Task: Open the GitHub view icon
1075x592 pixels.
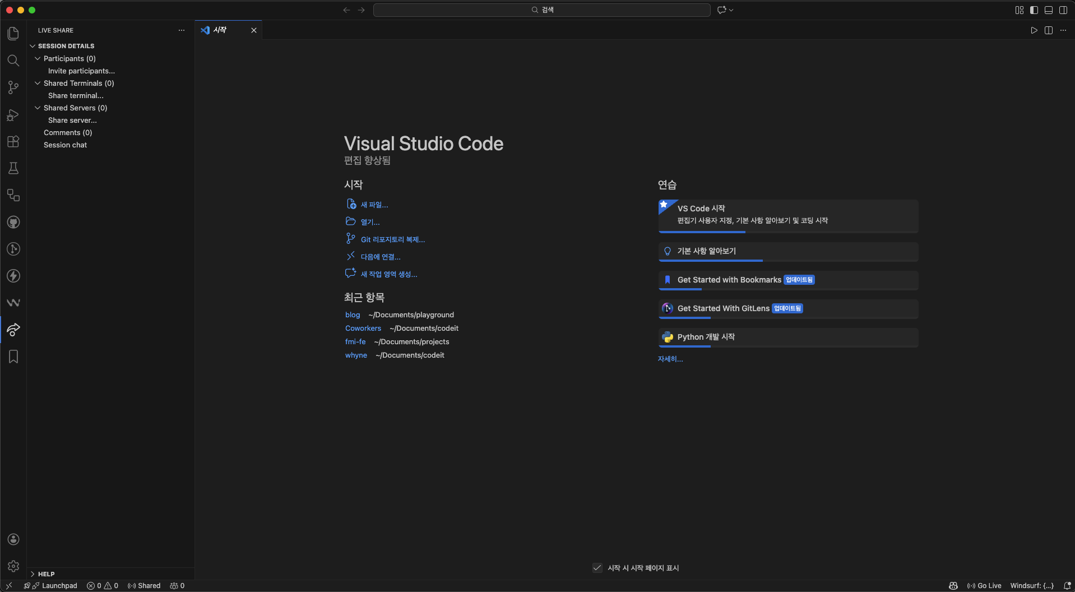Action: coord(13,223)
